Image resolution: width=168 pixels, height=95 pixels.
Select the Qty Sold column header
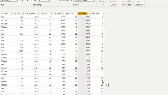tap(16, 13)
